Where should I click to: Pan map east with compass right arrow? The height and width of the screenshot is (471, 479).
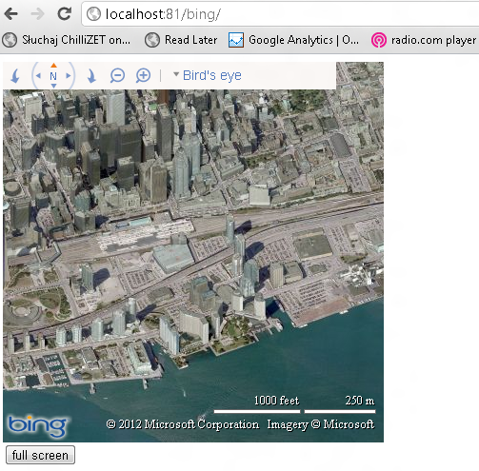pyautogui.click(x=69, y=76)
